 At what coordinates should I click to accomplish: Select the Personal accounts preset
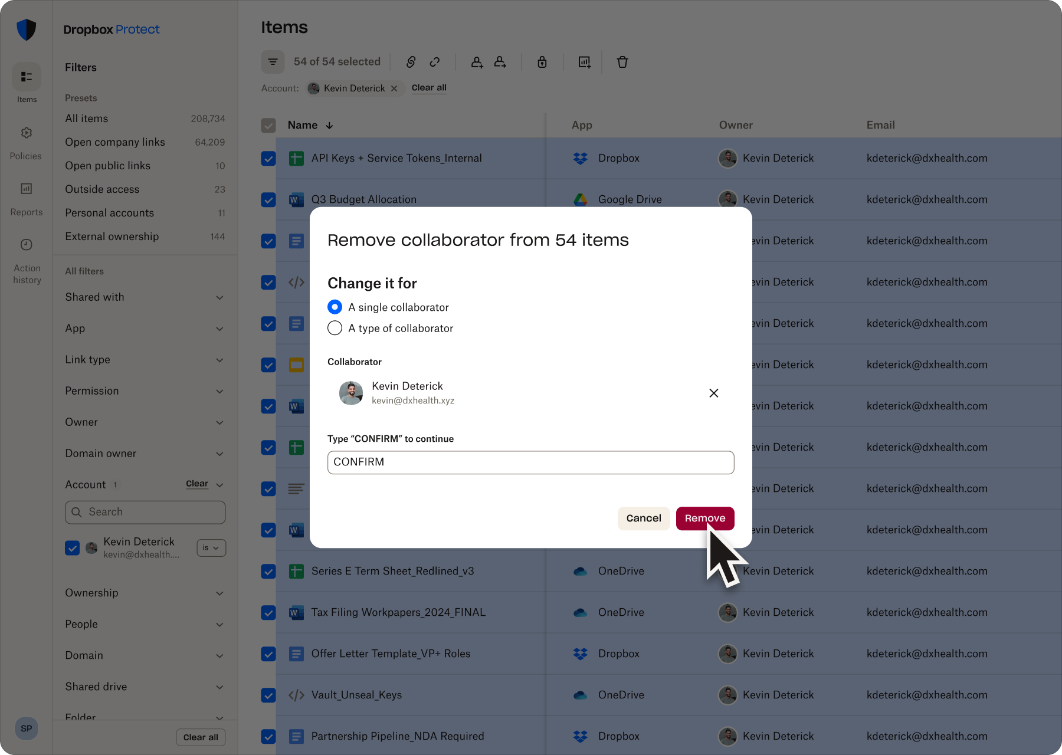point(145,213)
